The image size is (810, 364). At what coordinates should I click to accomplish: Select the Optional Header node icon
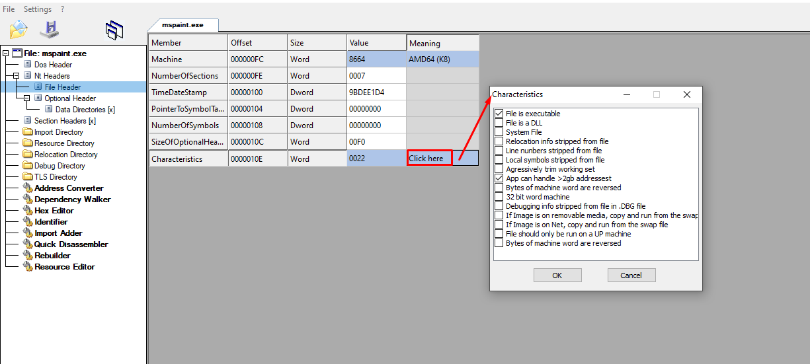tap(38, 98)
